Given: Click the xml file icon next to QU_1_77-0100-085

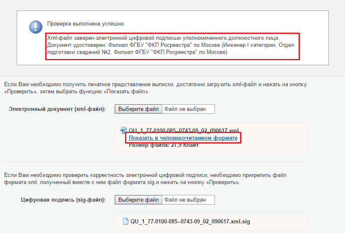Looking at the screenshot, I should click(x=123, y=130).
